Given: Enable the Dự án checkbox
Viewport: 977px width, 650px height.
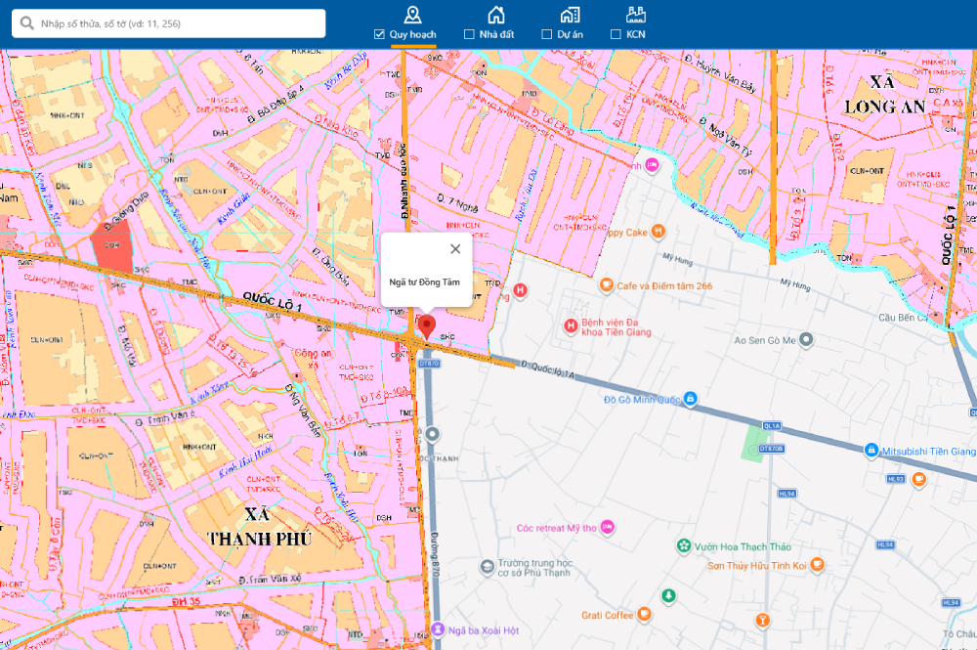Looking at the screenshot, I should (547, 34).
